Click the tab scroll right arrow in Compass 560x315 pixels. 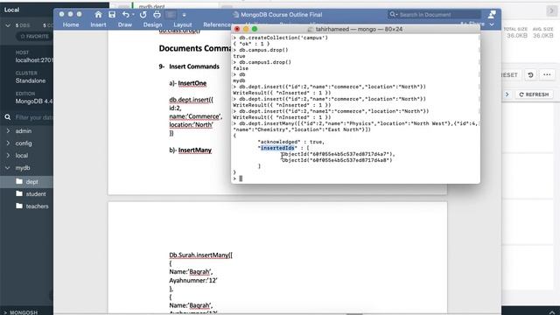point(551,10)
